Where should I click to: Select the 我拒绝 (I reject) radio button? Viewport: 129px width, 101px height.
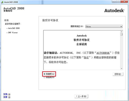[x=44, y=77]
